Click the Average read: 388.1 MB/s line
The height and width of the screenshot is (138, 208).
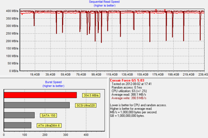pos(129,95)
